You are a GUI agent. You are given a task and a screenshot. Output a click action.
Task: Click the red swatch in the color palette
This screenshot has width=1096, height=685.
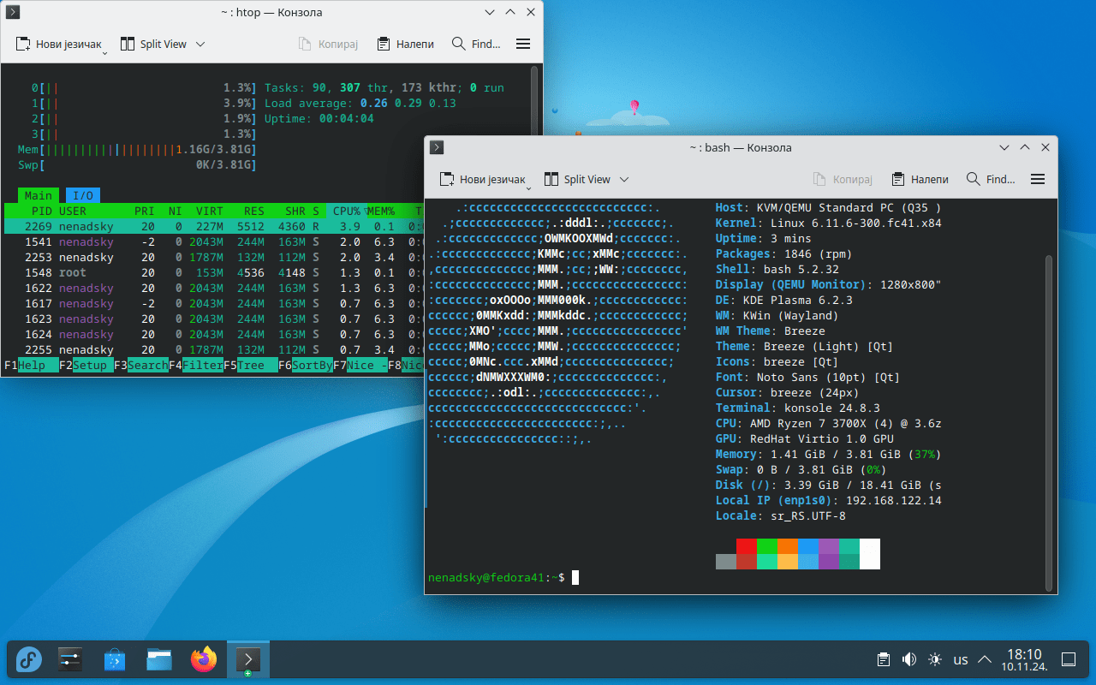[747, 546]
